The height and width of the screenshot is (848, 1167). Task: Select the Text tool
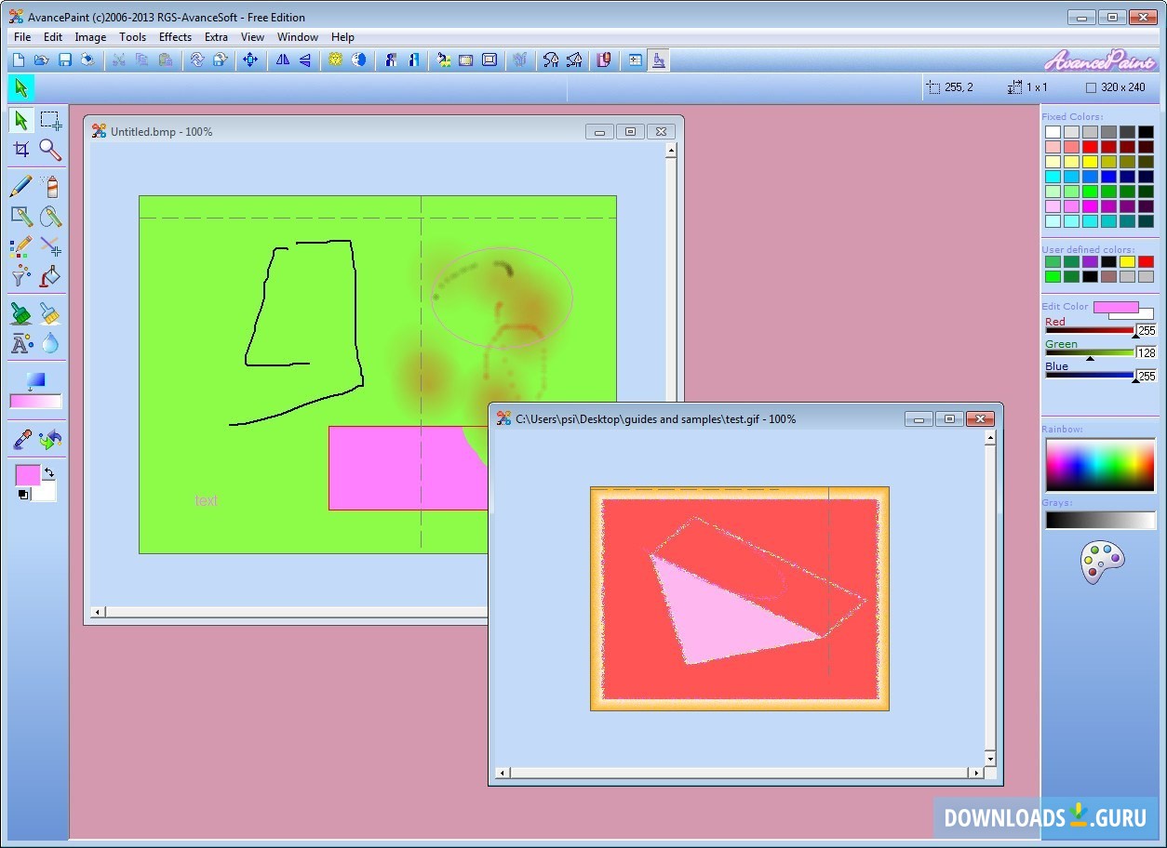(x=20, y=343)
